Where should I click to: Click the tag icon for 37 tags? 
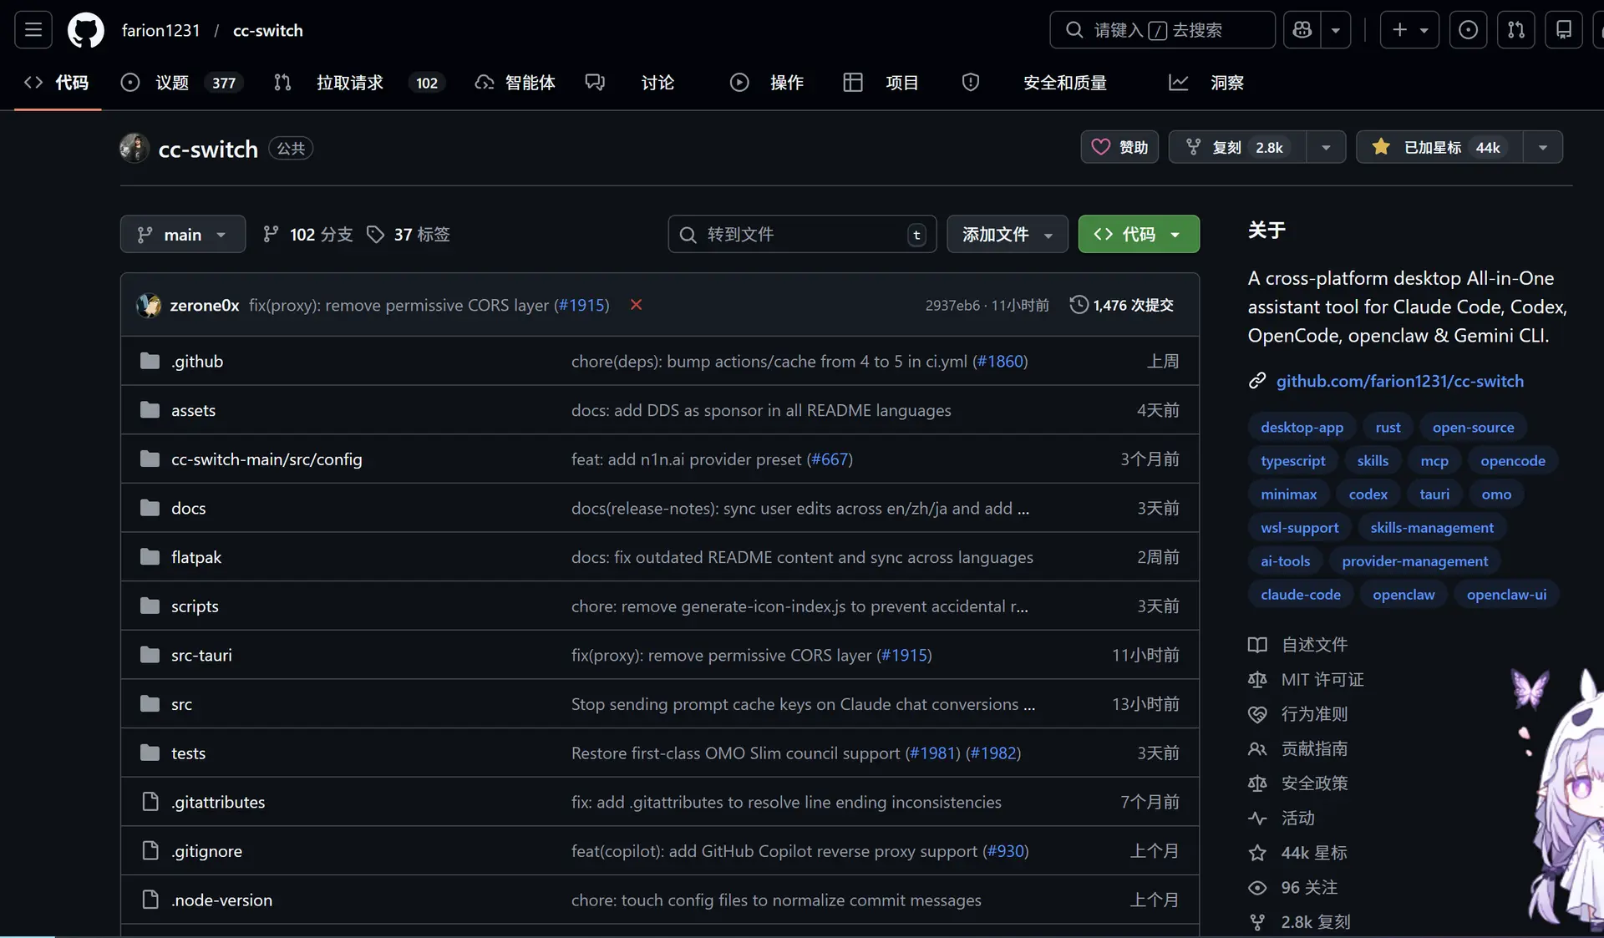point(376,235)
